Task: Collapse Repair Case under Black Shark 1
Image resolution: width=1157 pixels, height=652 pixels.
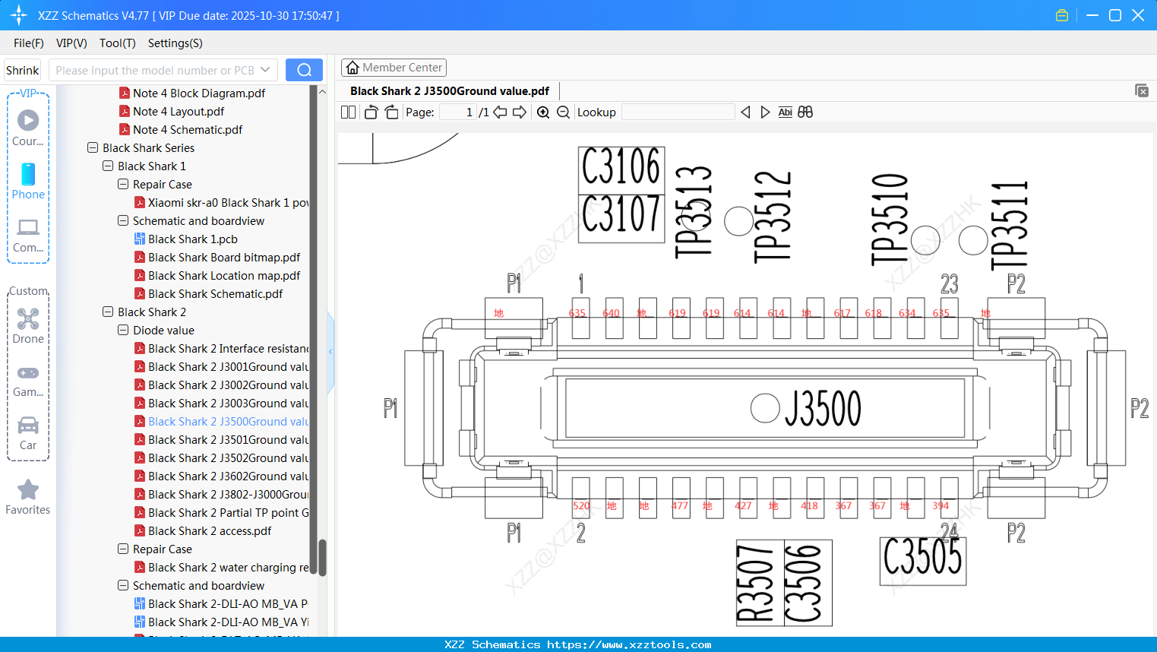Action: pyautogui.click(x=123, y=185)
